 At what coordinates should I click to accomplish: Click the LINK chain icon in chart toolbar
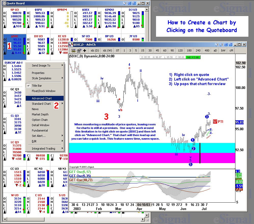pyautogui.click(x=74, y=51)
